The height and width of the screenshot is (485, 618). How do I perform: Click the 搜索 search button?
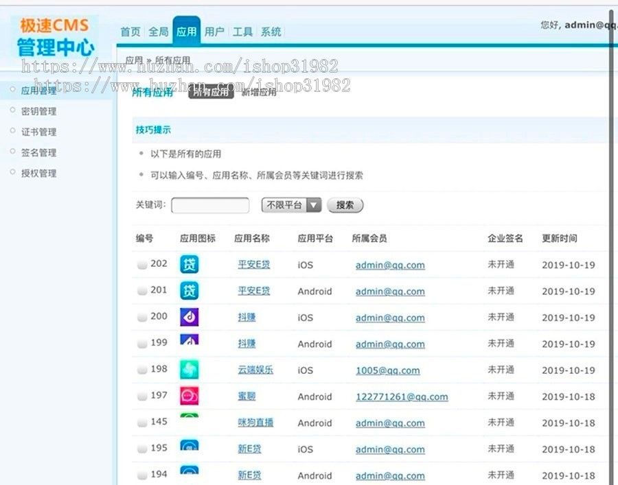click(x=345, y=204)
